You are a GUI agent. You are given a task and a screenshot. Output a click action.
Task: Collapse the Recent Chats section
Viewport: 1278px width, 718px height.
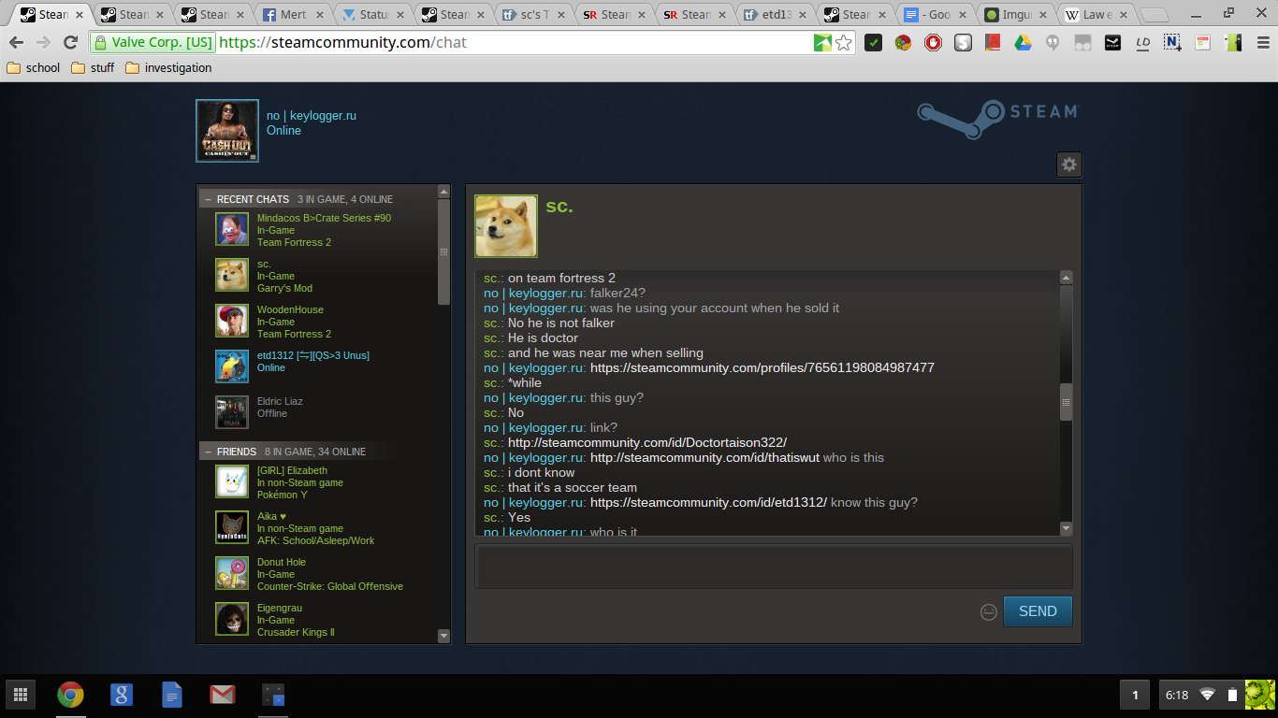208,199
